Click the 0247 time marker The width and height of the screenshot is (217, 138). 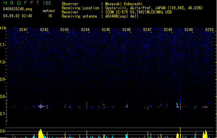click(x=147, y=30)
